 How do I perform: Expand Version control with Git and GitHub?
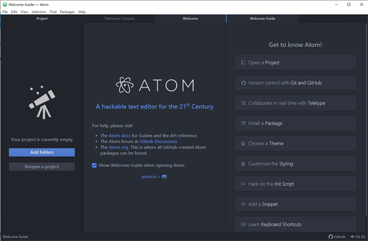(296, 83)
